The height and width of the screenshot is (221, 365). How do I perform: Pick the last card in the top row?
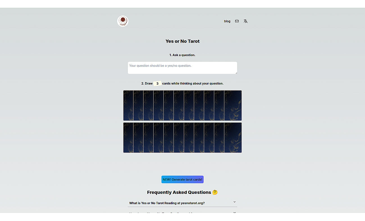(x=233, y=105)
